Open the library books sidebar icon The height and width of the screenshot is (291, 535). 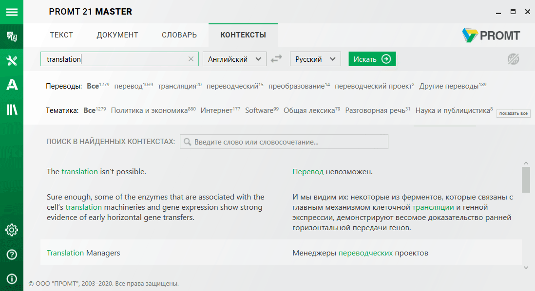pyautogui.click(x=12, y=109)
